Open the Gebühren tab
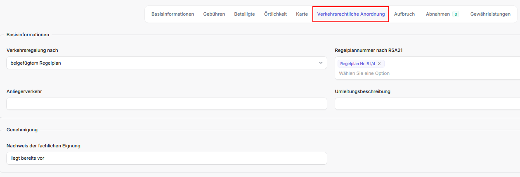 (x=214, y=14)
